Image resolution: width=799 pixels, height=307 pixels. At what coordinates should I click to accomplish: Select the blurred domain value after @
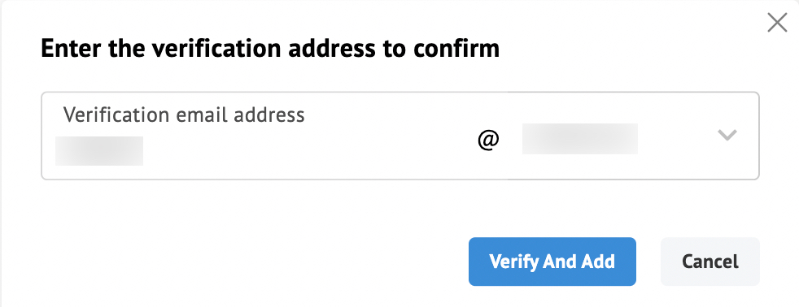coord(580,138)
